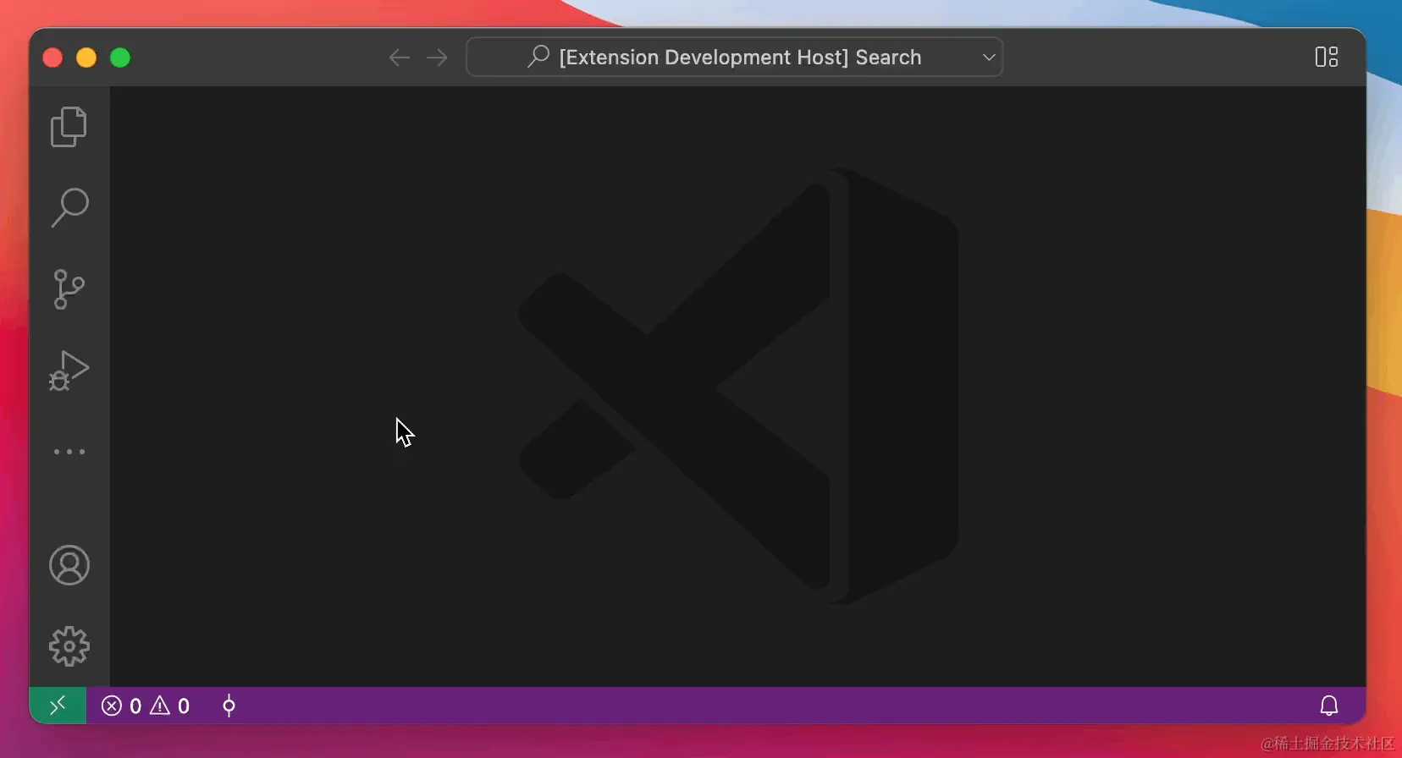Open the Source Control view
Image resolution: width=1402 pixels, height=758 pixels.
click(x=69, y=289)
